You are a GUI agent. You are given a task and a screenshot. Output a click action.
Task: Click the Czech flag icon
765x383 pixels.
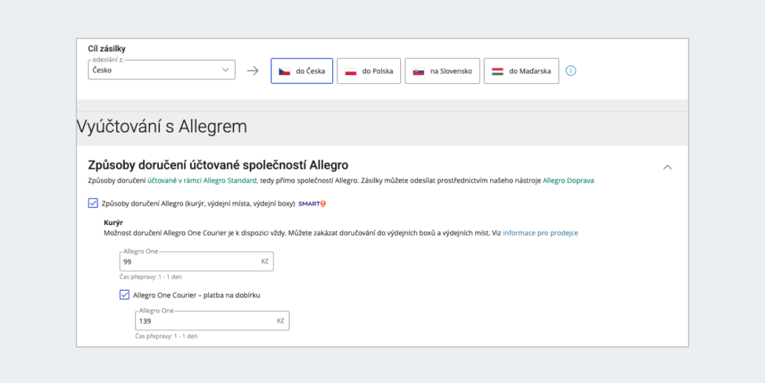(x=284, y=71)
